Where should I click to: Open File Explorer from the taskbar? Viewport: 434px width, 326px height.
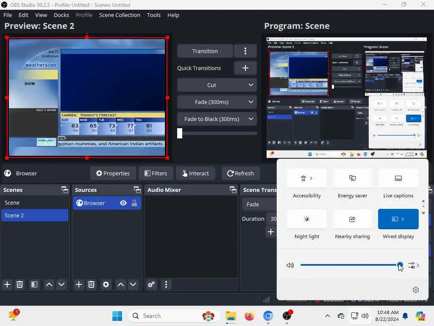pyautogui.click(x=231, y=316)
